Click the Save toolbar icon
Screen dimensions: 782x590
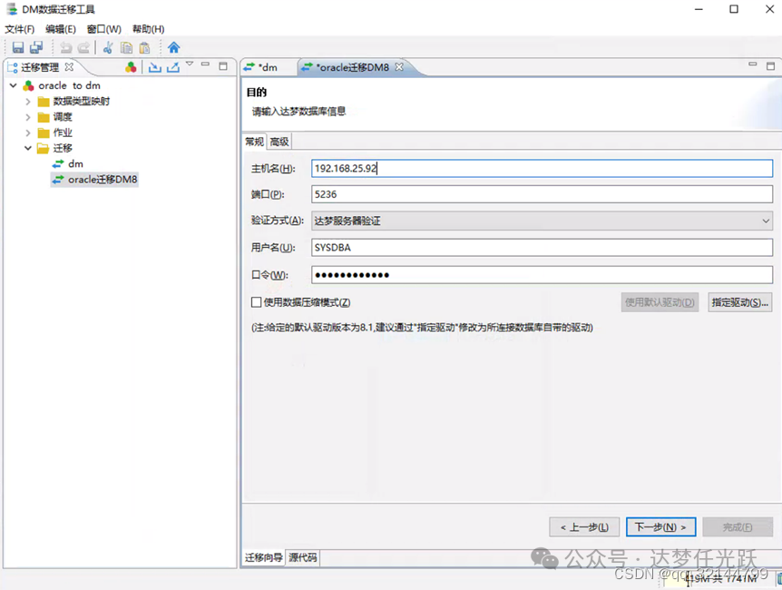(x=18, y=47)
